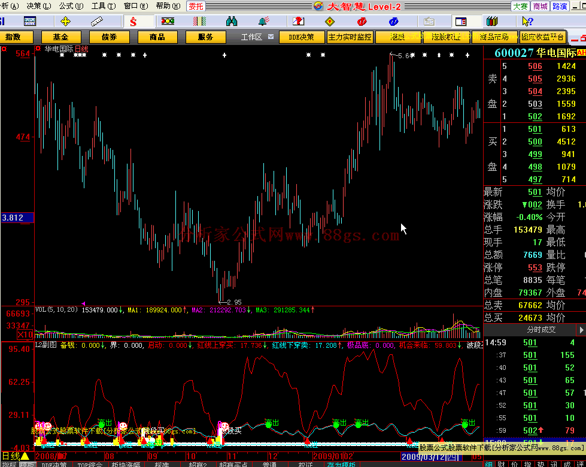Switch to the 板块涨幅 bottom tab
The height and width of the screenshot is (467, 586).
(126, 464)
